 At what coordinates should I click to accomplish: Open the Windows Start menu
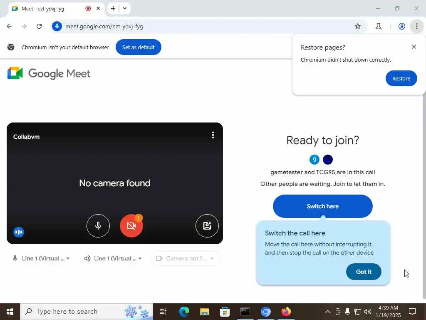pyautogui.click(x=10, y=312)
